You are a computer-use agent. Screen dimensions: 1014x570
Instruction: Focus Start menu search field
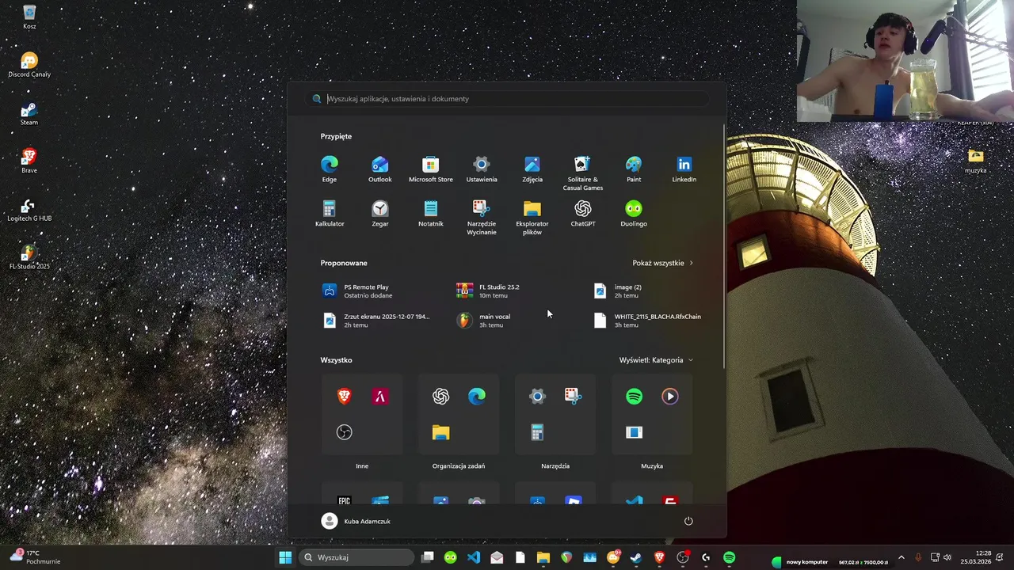coord(507,99)
